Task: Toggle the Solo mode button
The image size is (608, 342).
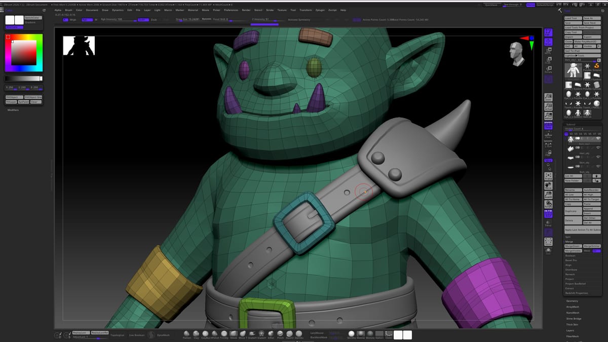Action: pyautogui.click(x=548, y=251)
